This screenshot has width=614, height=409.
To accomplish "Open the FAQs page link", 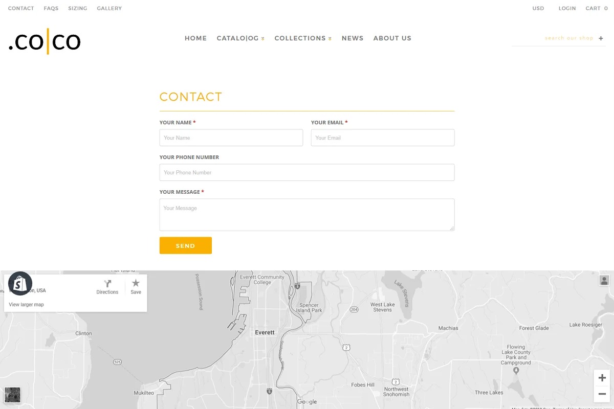I will 51,8.
